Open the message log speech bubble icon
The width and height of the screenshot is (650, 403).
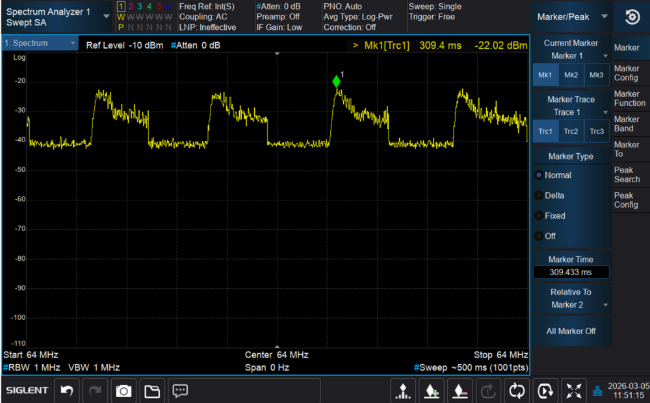(x=181, y=391)
